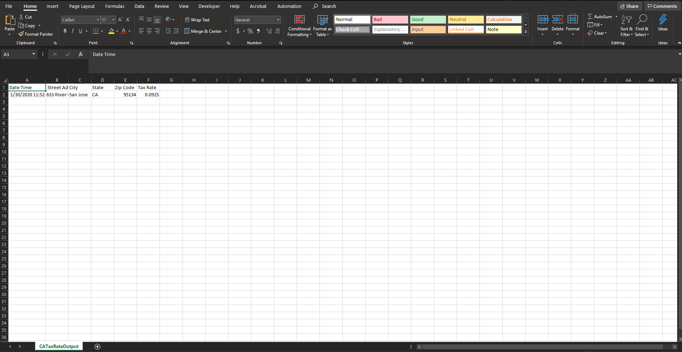
Task: Open the Formulas ribbon tab
Action: coord(115,6)
